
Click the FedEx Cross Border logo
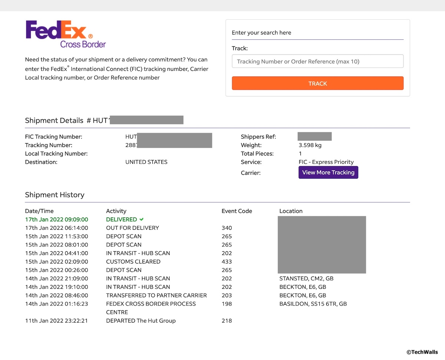65,34
